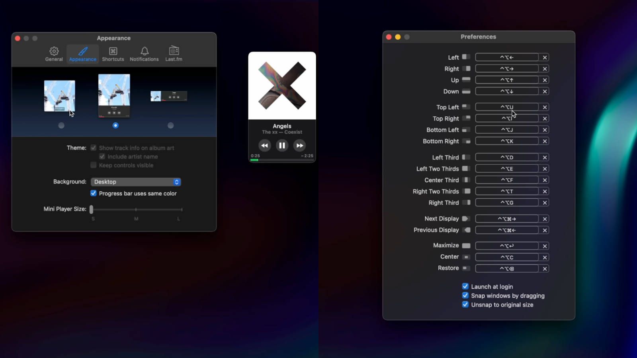637x358 pixels.
Task: Select the tall theme thumbnail with controls
Action: click(114, 95)
